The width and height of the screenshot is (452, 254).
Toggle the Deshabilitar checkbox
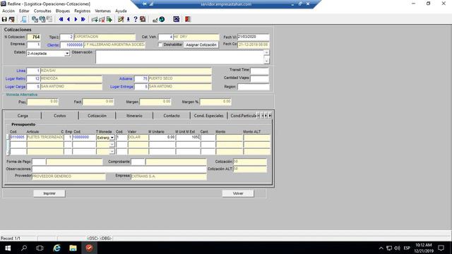tap(160, 44)
